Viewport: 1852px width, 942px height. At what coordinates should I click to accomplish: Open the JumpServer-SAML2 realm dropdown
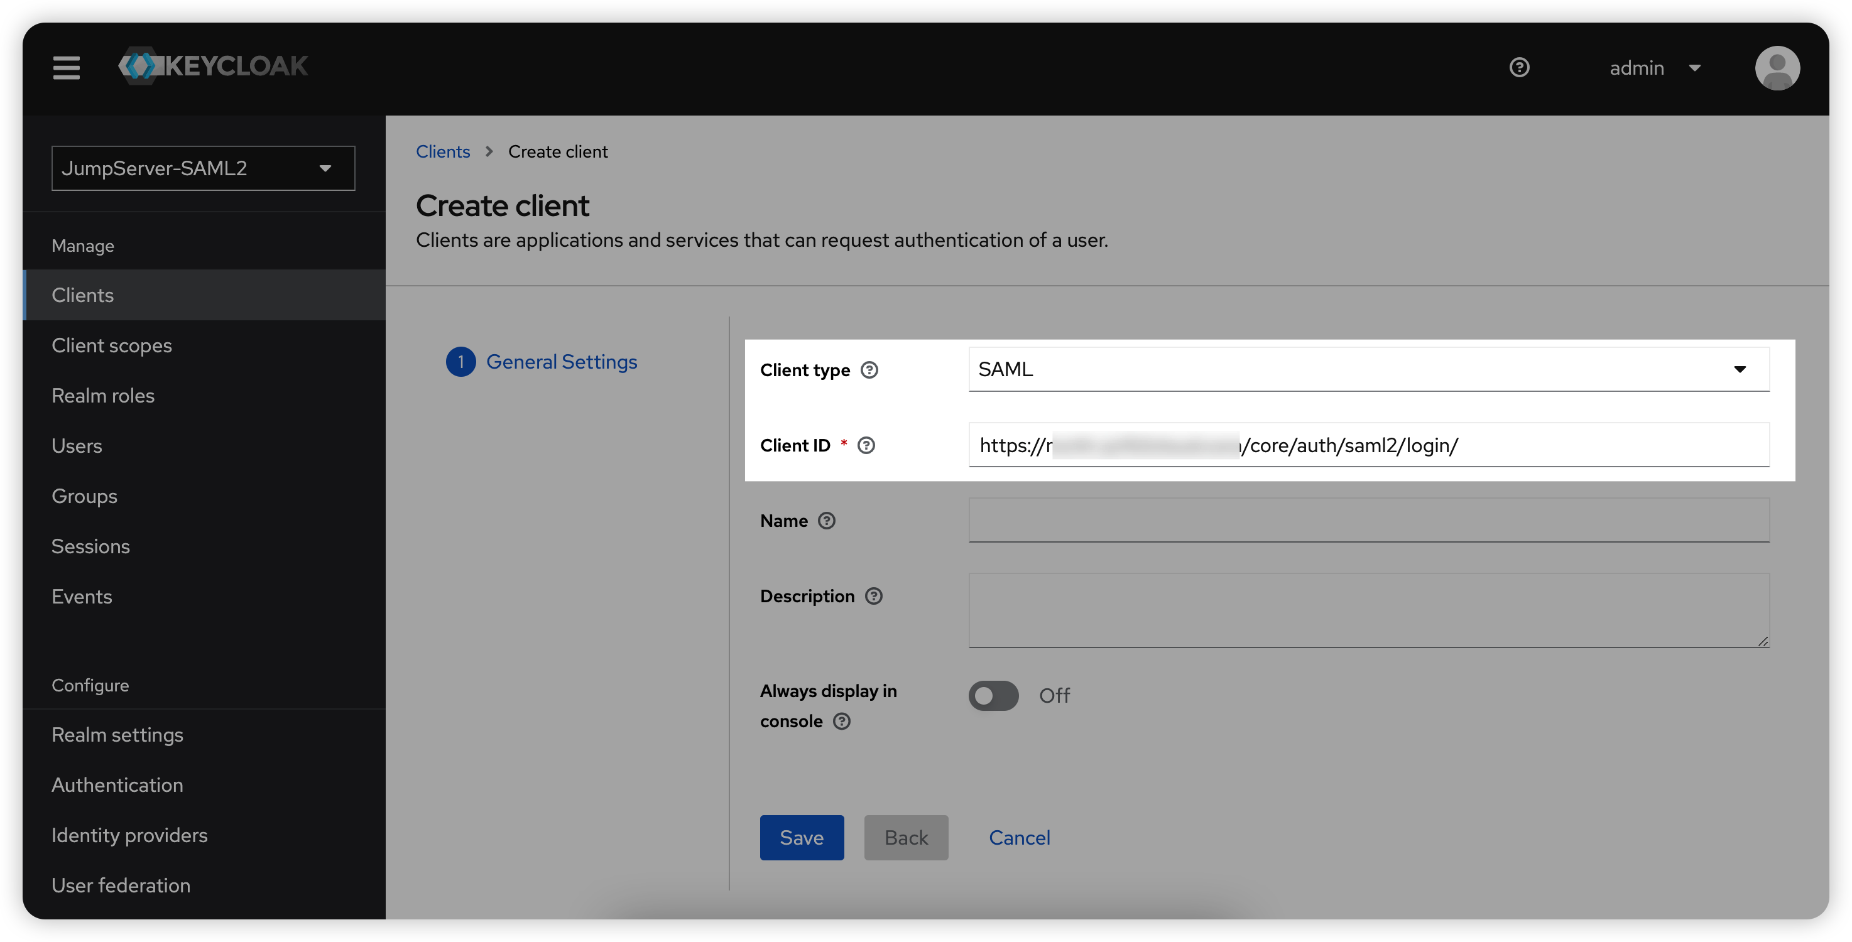click(x=203, y=168)
